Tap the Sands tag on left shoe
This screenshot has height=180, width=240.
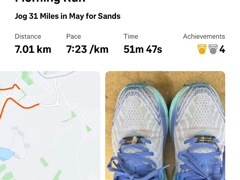point(132,140)
